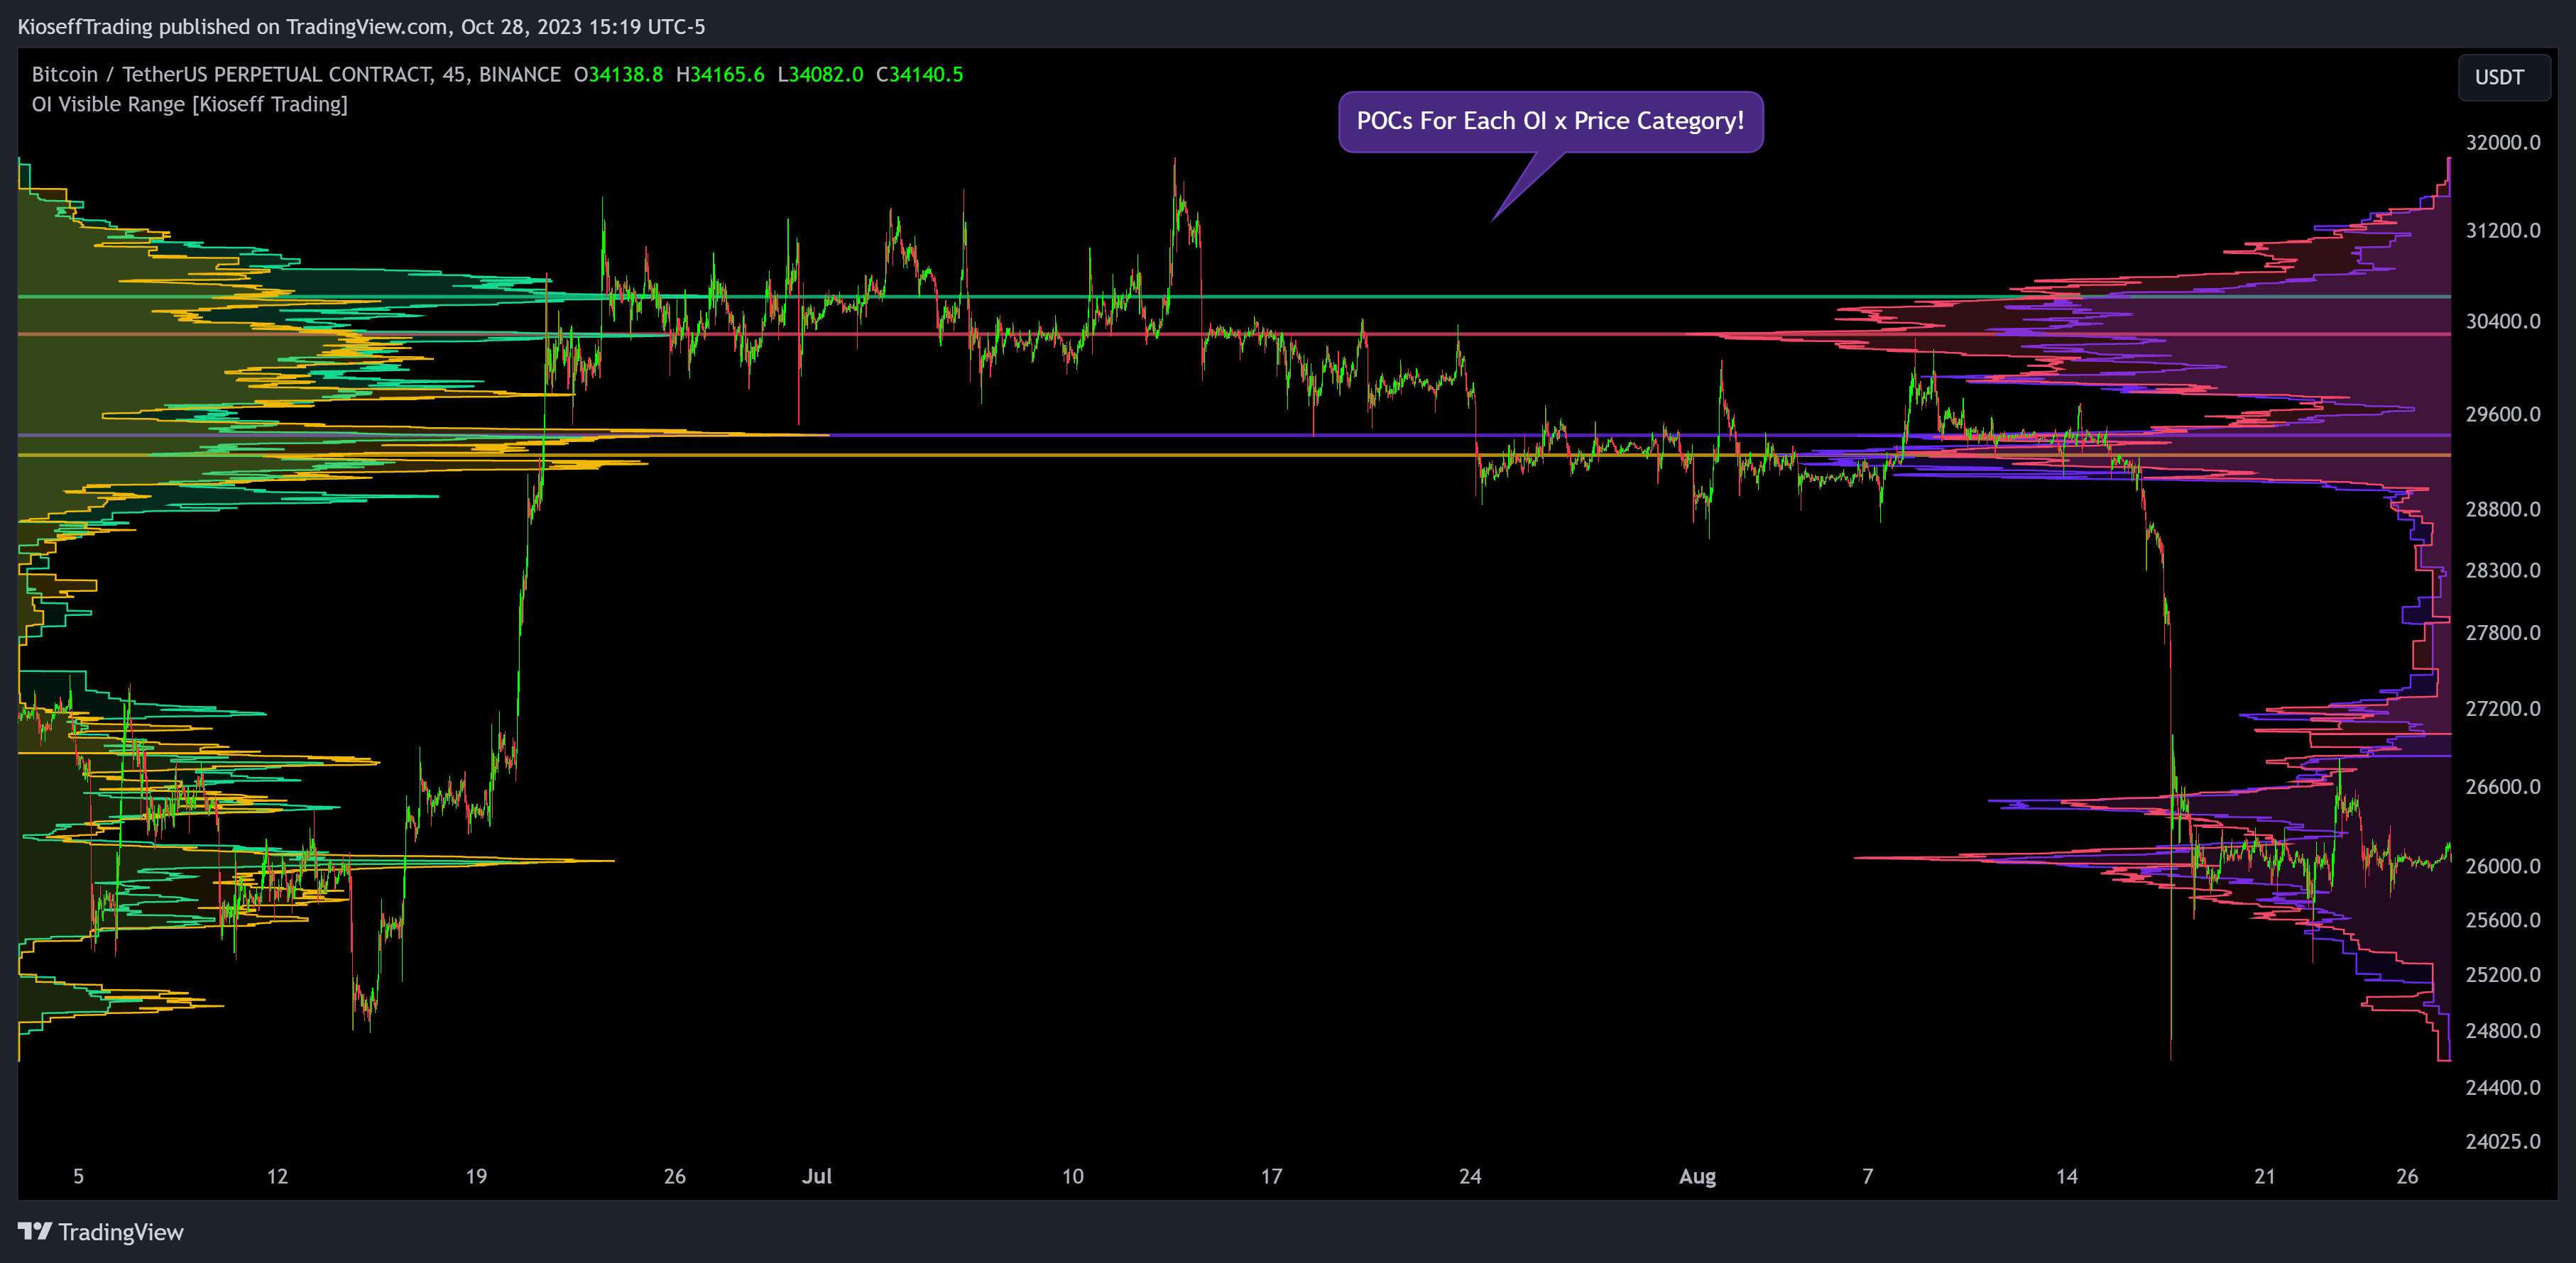Click the date 19 on the time axis

click(476, 1176)
